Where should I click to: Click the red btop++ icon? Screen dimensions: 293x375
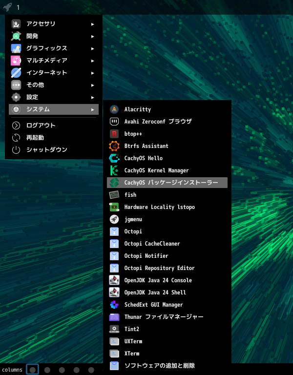(114, 134)
